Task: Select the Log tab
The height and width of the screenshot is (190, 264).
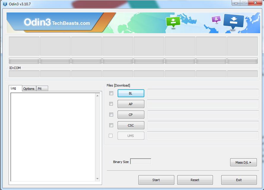Action: coord(13,88)
